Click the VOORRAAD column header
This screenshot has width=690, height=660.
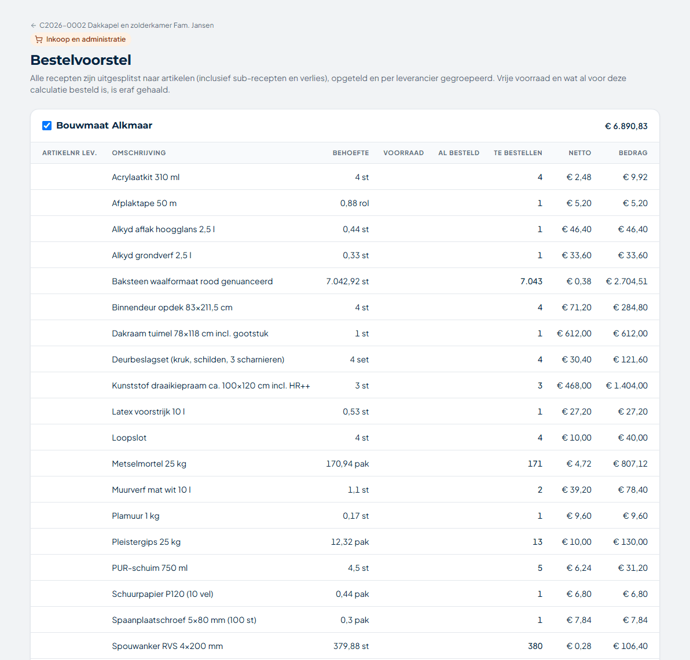403,153
